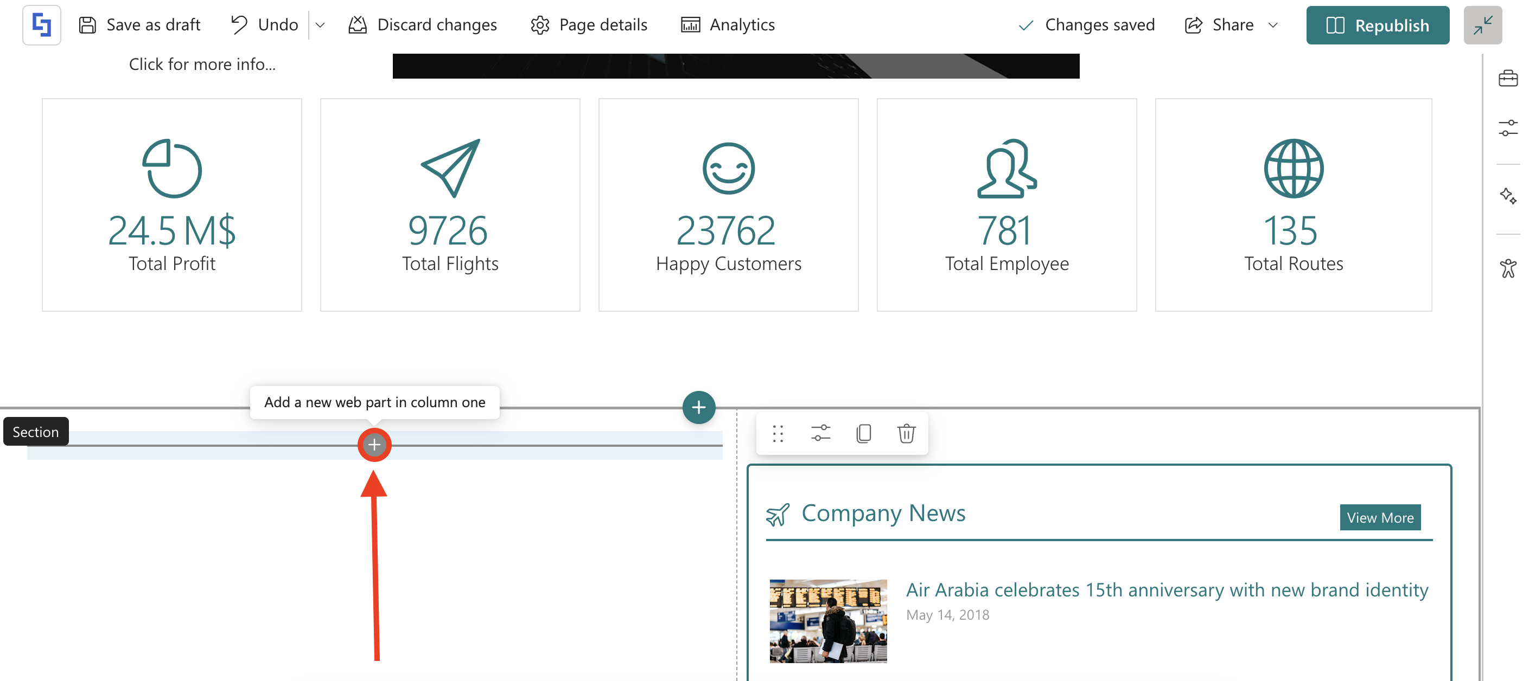This screenshot has height=681, width=1529.
Task: Click the sparkle design ideas icon
Action: pos(1507,196)
